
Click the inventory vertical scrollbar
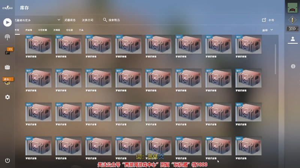(275, 59)
